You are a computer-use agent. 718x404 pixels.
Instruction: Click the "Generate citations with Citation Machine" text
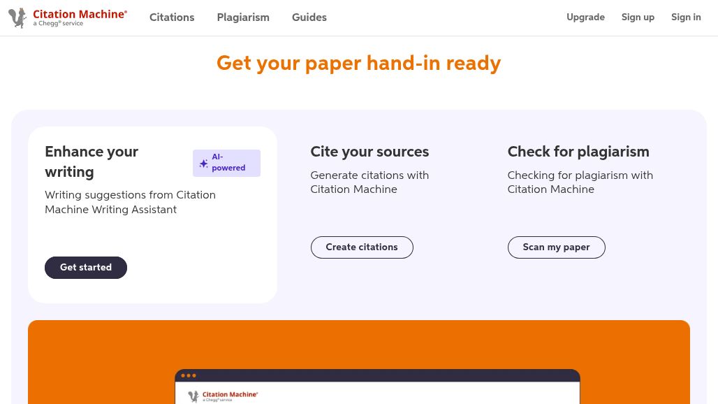[369, 182]
